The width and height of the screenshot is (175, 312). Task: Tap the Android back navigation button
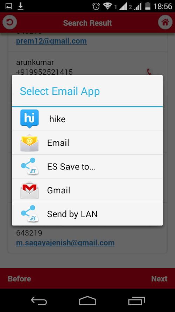point(39,301)
